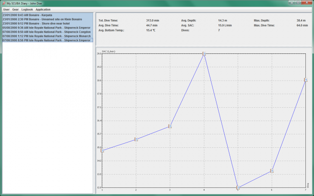Click the lowest SAC marker at dive 5
This screenshot has width=314, height=196.
pyautogui.click(x=238, y=187)
